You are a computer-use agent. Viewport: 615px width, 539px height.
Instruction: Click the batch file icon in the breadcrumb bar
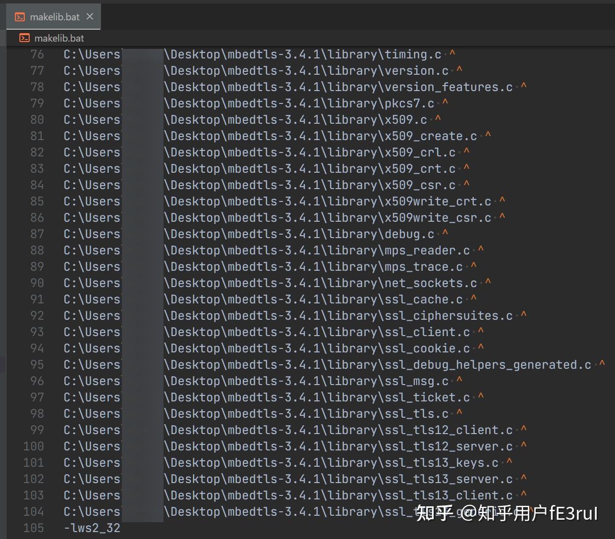(25, 38)
